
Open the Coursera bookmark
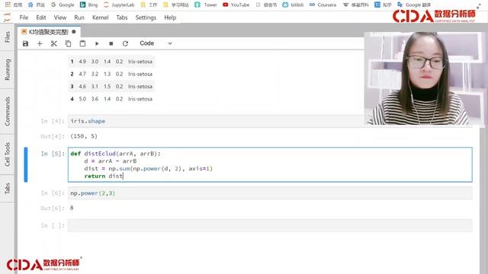[323, 5]
